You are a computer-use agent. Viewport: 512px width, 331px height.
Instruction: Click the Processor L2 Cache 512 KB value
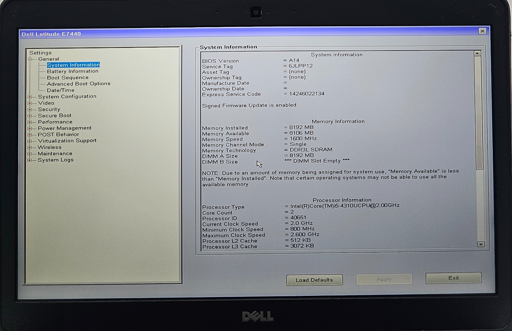300,240
